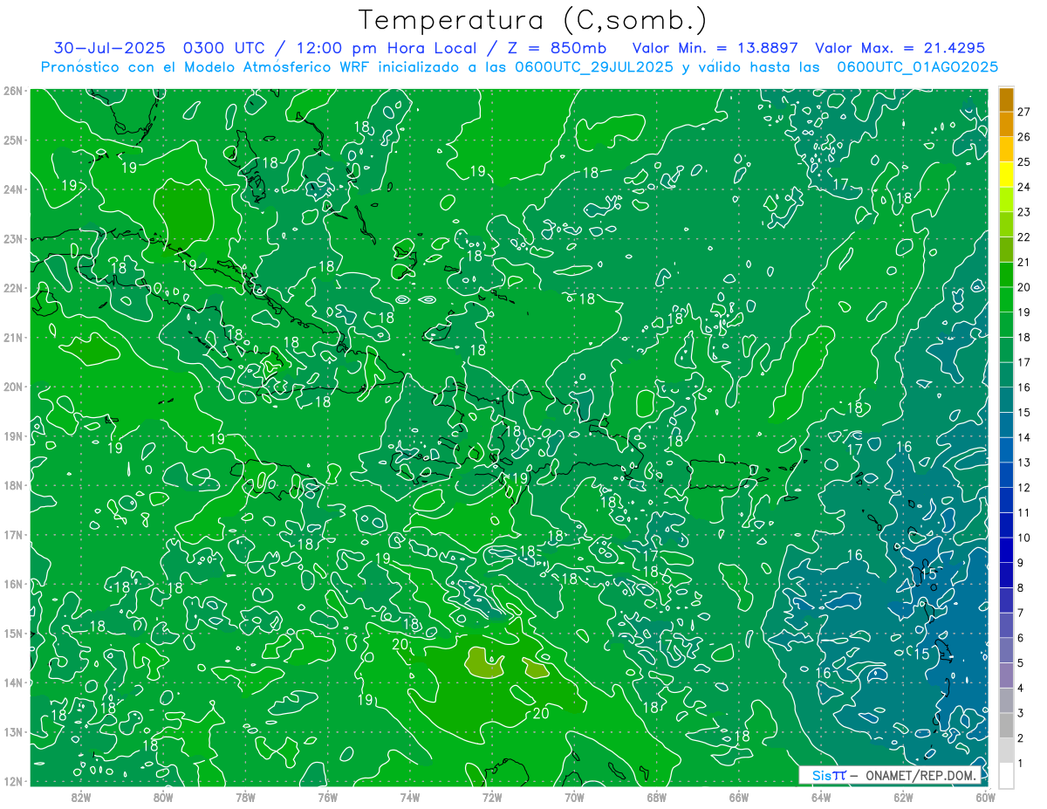Screen dimensions: 1047x809
Task: Click the 70W longitude axis label
Action: pyautogui.click(x=574, y=797)
